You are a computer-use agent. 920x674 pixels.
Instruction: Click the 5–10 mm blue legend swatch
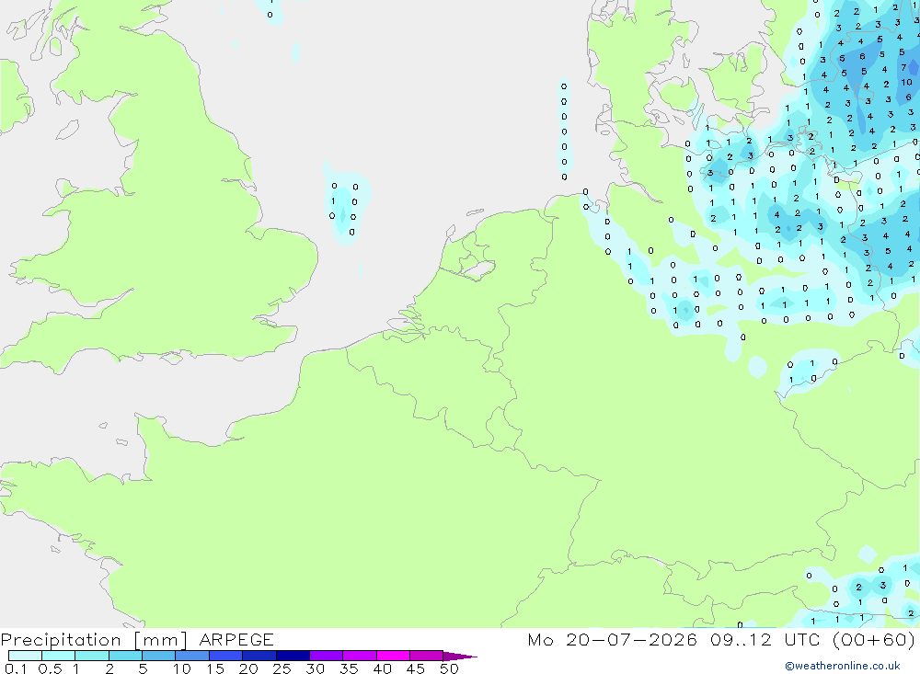coord(159,656)
